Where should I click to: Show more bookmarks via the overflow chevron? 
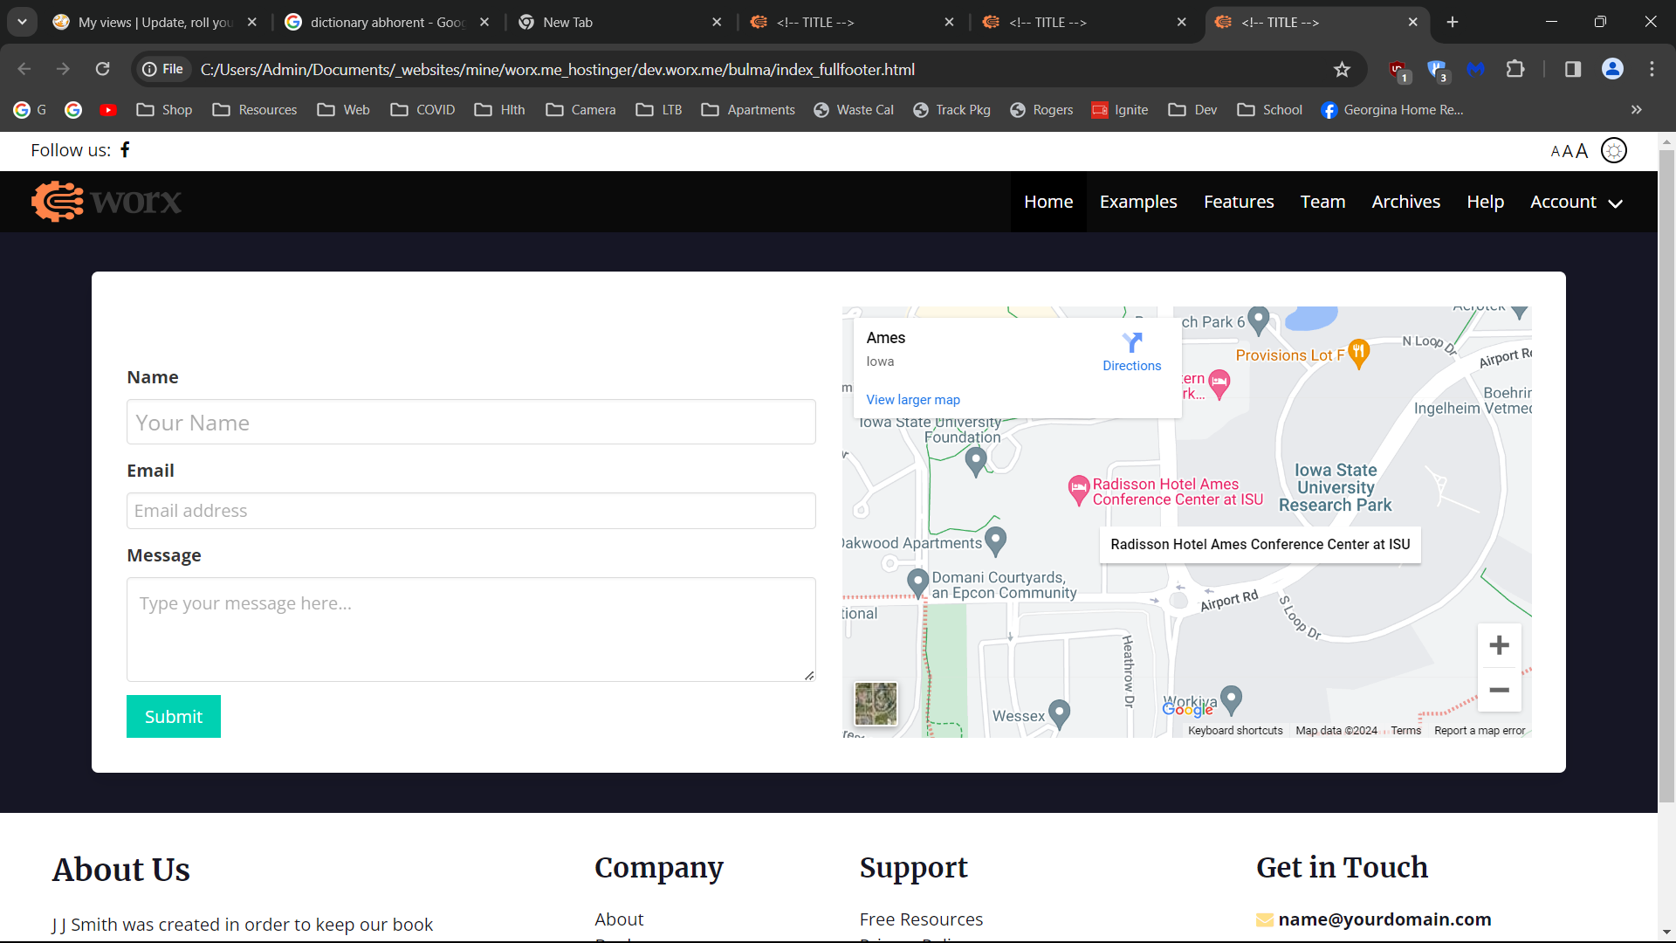pyautogui.click(x=1636, y=109)
